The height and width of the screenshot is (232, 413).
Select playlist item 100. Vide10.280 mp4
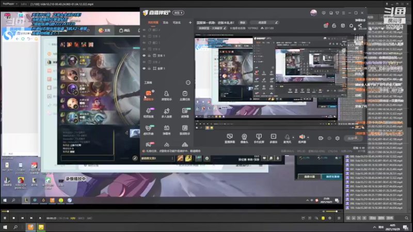tap(374, 208)
